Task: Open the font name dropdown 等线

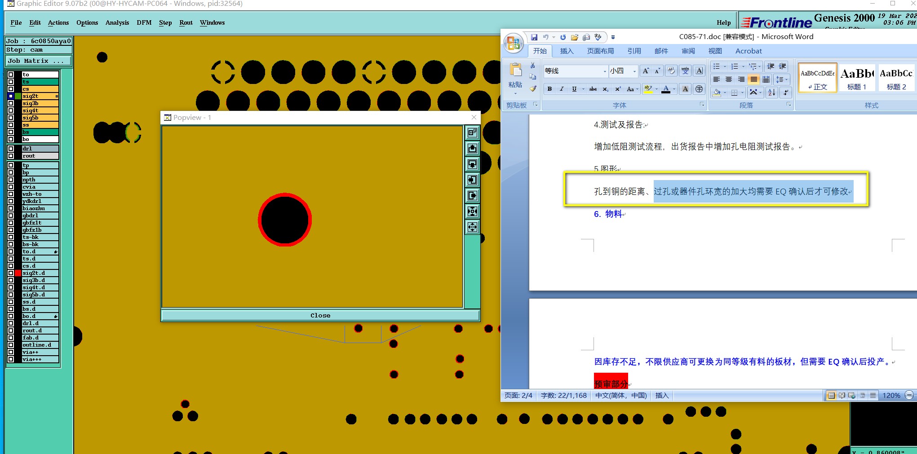Action: tap(604, 71)
